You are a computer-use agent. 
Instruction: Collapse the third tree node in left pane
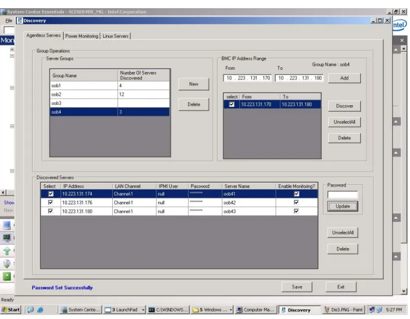click(x=12, y=88)
